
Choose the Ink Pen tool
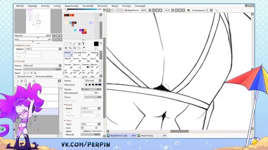[86, 72]
